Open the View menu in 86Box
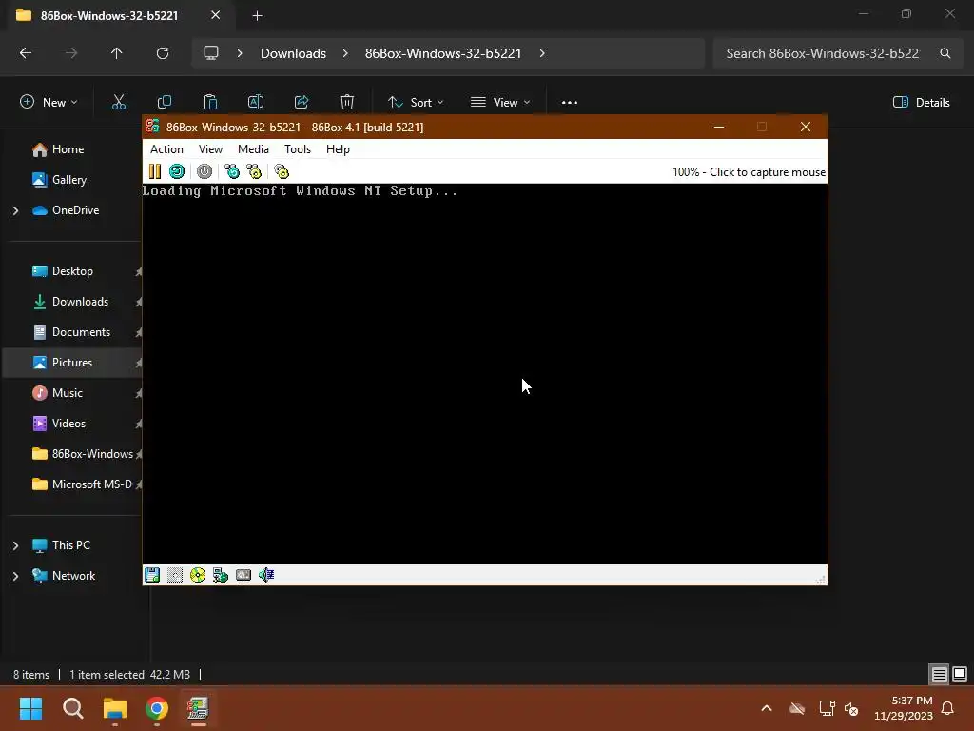The image size is (974, 731). pyautogui.click(x=210, y=149)
